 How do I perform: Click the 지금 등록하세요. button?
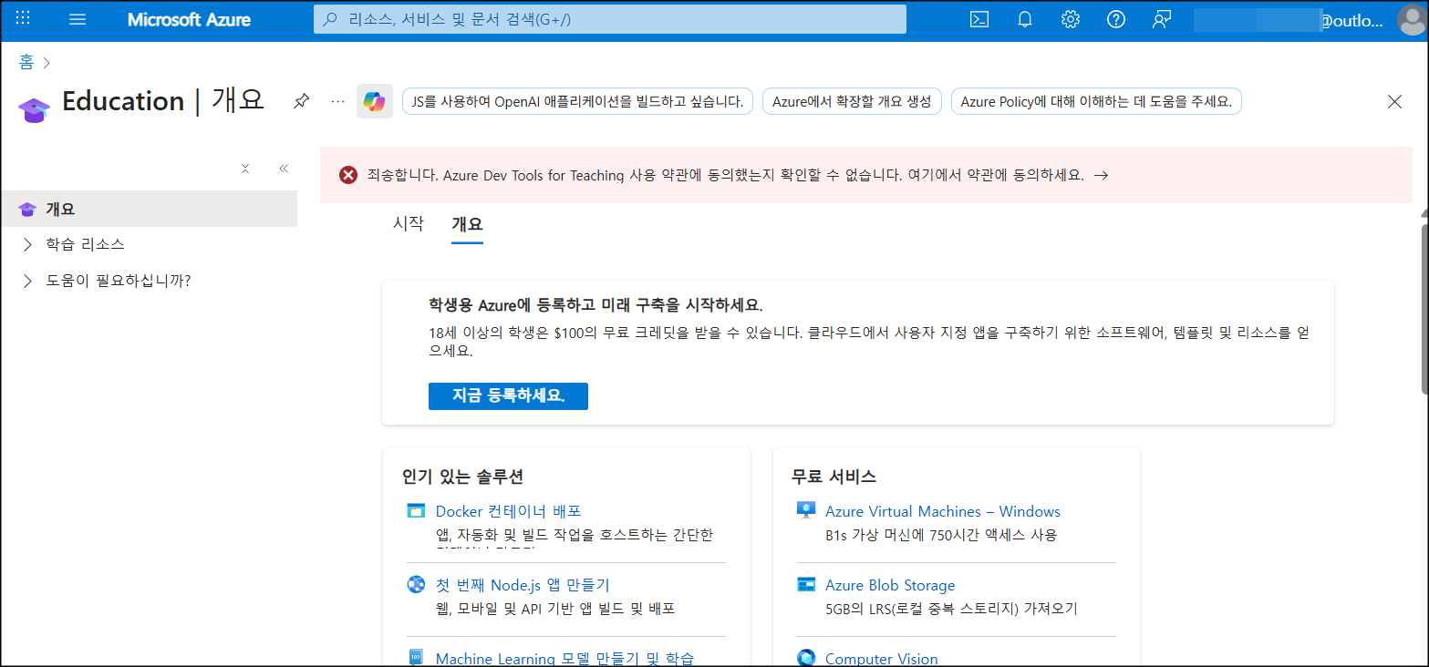pos(508,395)
